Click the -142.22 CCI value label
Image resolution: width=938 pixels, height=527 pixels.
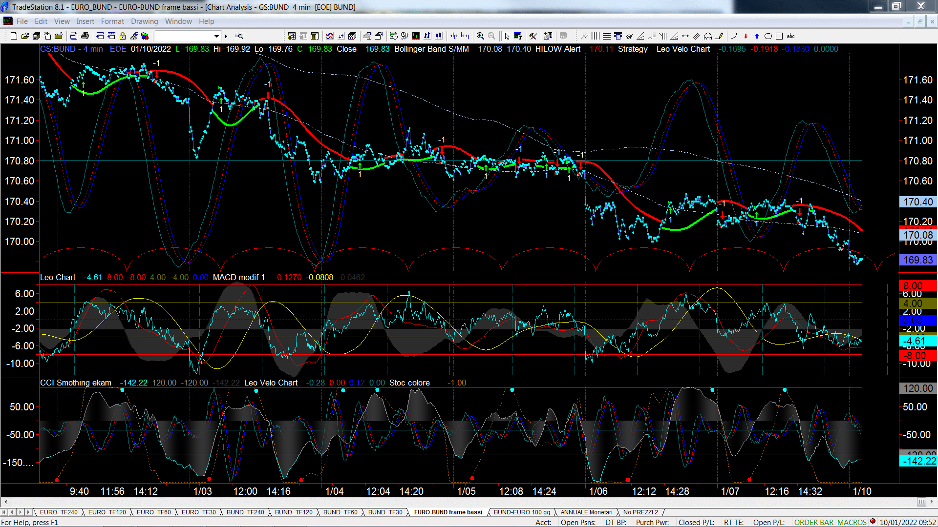pyautogui.click(x=918, y=461)
